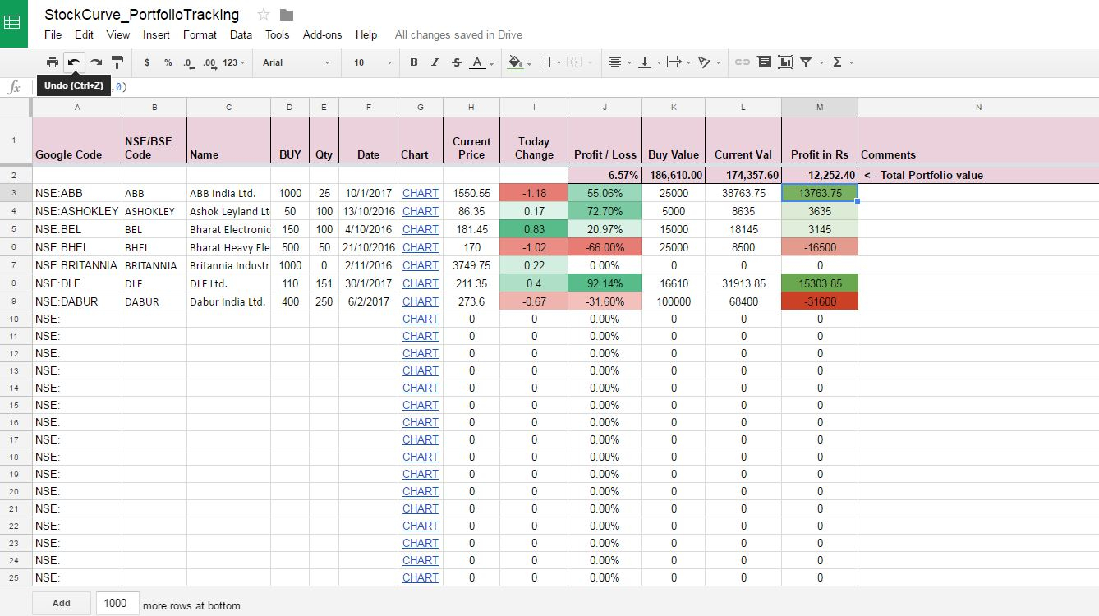Click the Print icon in toolbar
The image size is (1099, 616).
53,62
